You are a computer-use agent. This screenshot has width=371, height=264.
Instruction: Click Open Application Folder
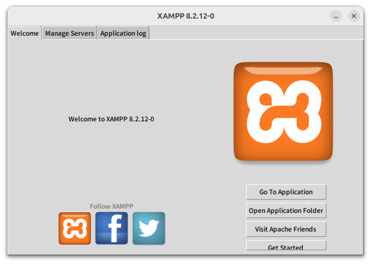(x=286, y=211)
